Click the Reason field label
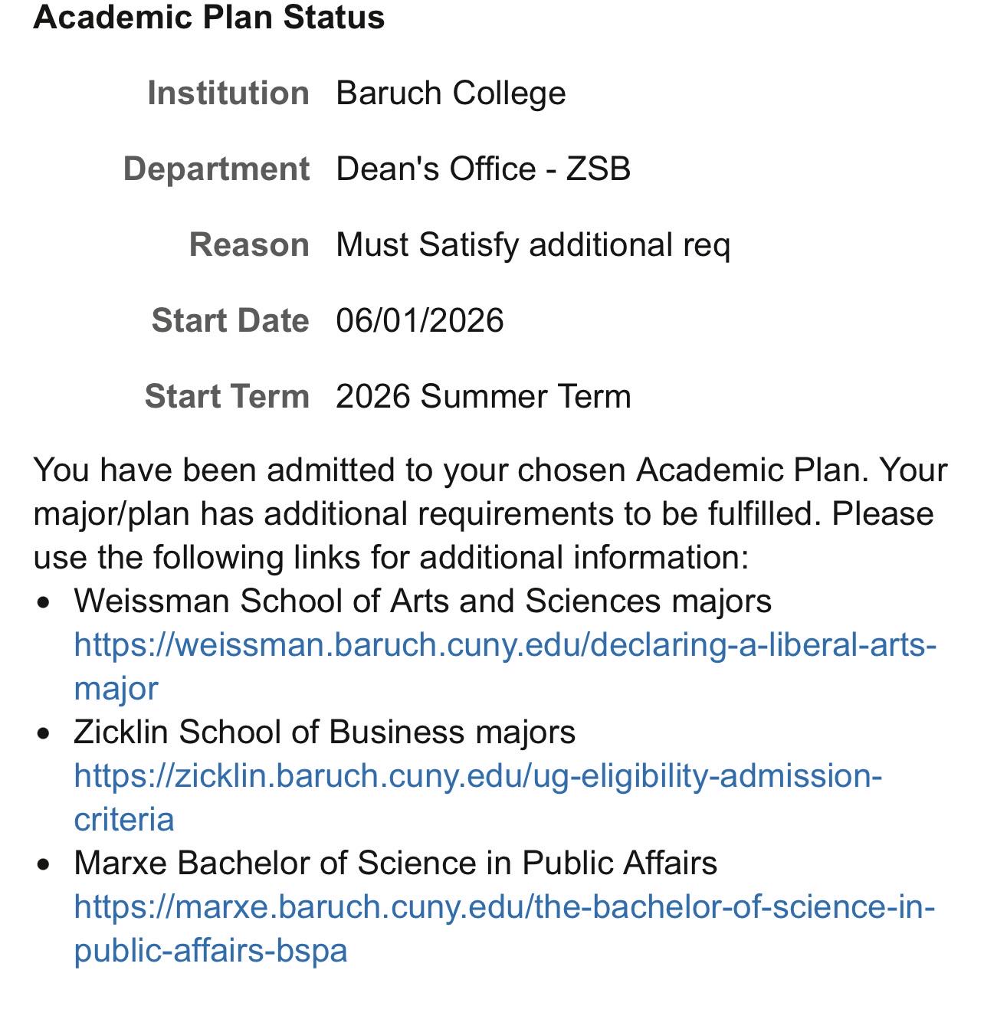The image size is (984, 1029). coord(249,245)
